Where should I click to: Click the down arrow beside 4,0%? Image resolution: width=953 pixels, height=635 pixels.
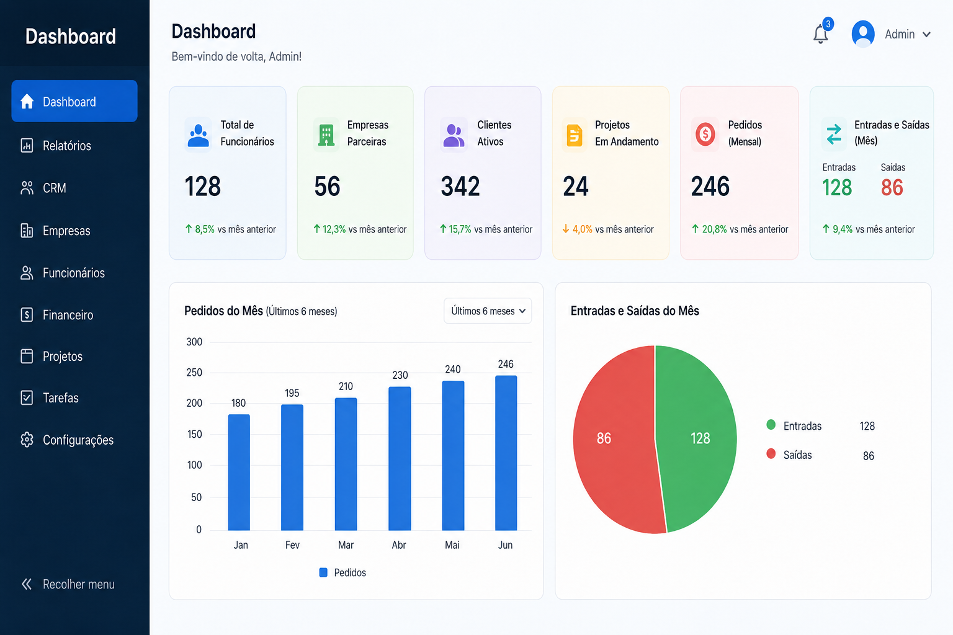click(566, 229)
